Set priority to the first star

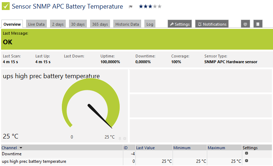point(141,6)
